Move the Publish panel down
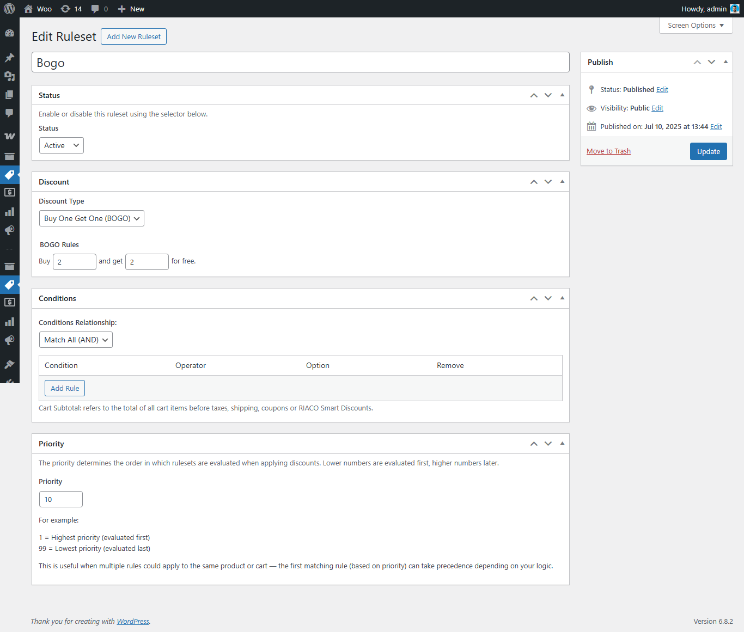Viewport: 744px width, 632px height. pos(711,62)
